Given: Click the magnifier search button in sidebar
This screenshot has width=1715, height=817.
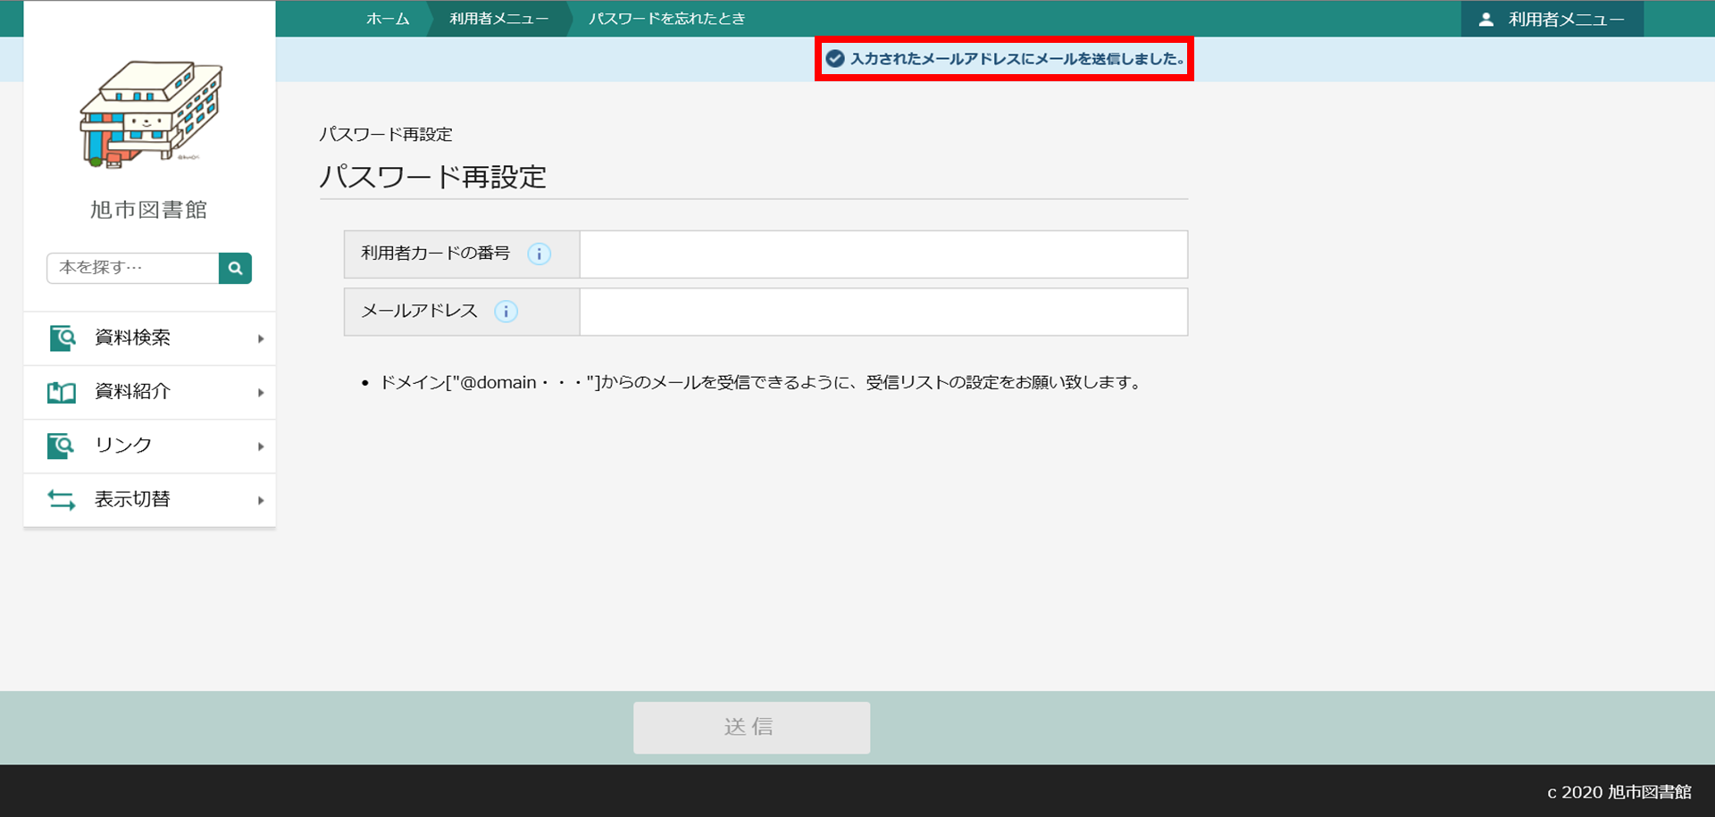Looking at the screenshot, I should point(235,268).
